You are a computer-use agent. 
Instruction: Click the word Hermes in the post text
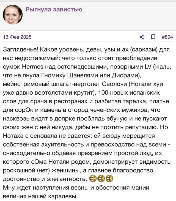tap(33, 67)
